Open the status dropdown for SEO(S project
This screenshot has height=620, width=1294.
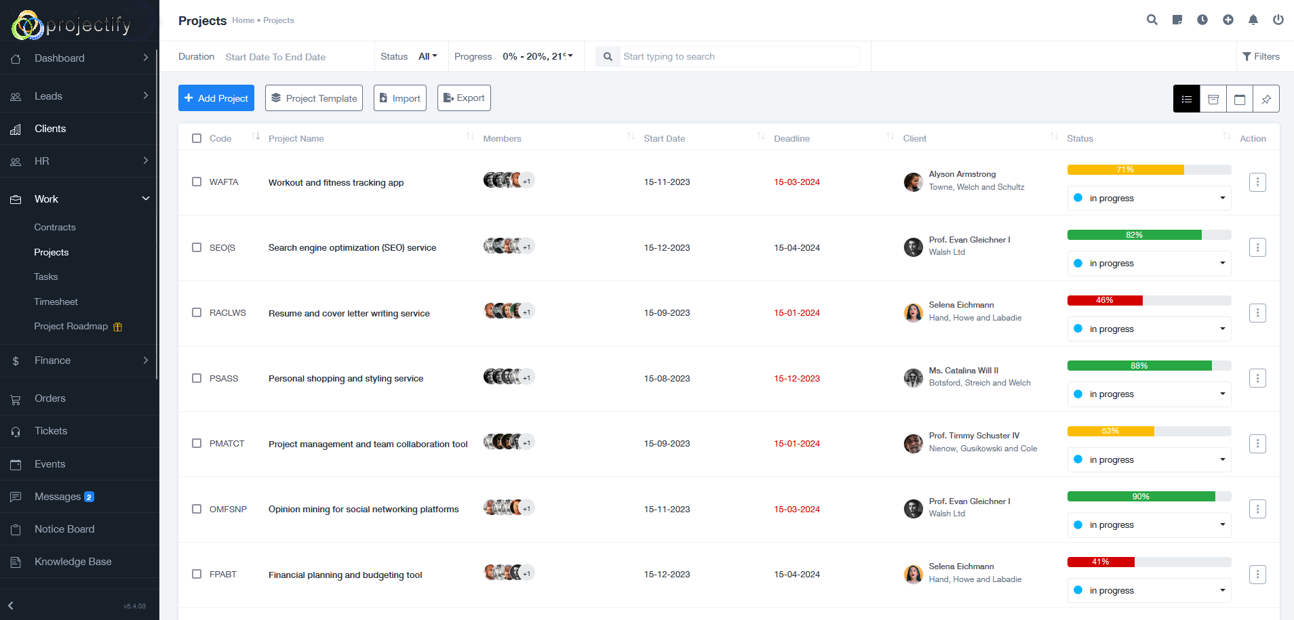[1148, 263]
